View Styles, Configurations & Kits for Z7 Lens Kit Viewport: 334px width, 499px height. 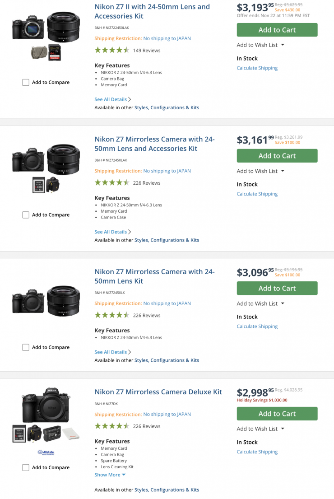167,360
